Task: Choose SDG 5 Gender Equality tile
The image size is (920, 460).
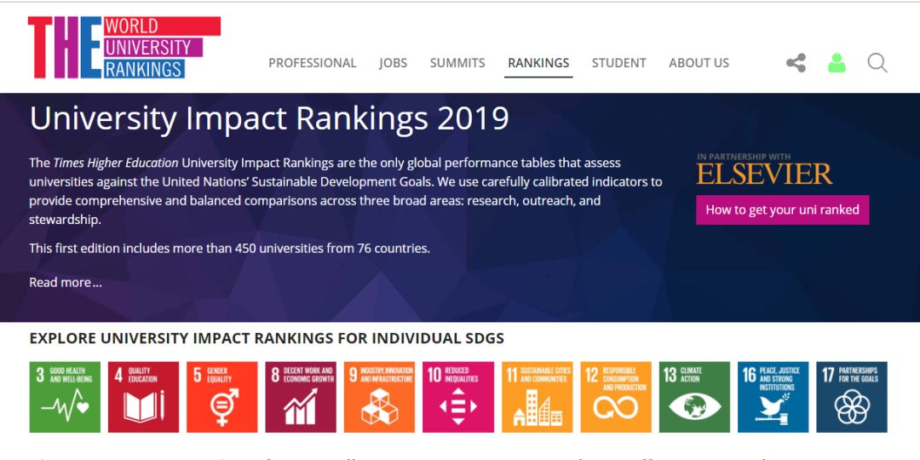Action: coord(221,397)
